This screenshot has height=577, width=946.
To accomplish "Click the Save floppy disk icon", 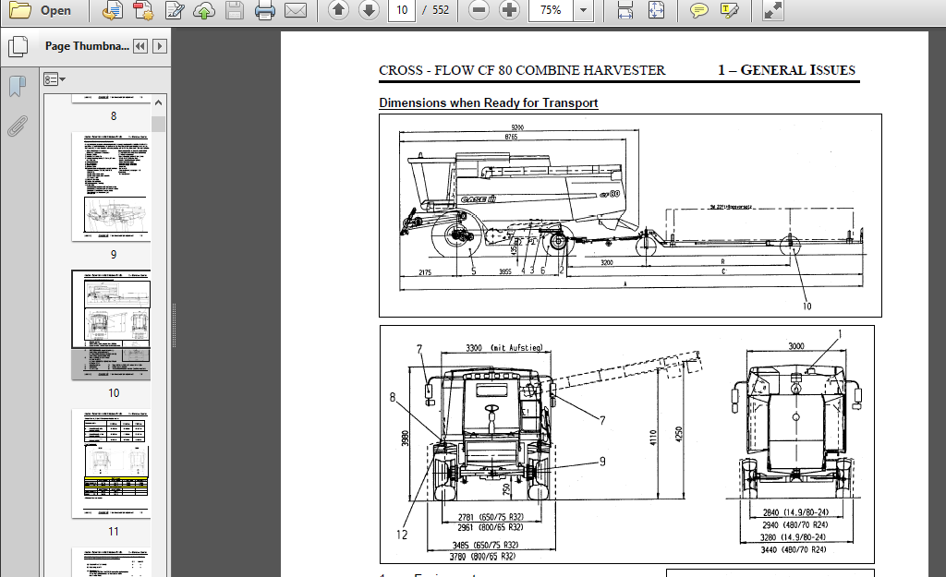I will point(235,10).
